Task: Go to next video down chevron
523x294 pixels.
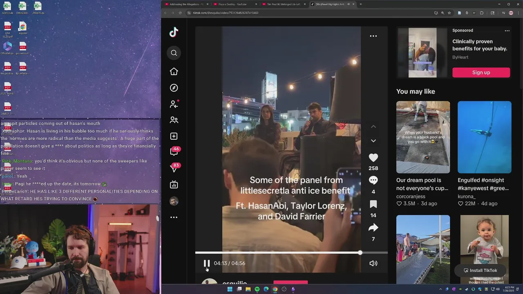Action: click(x=373, y=140)
